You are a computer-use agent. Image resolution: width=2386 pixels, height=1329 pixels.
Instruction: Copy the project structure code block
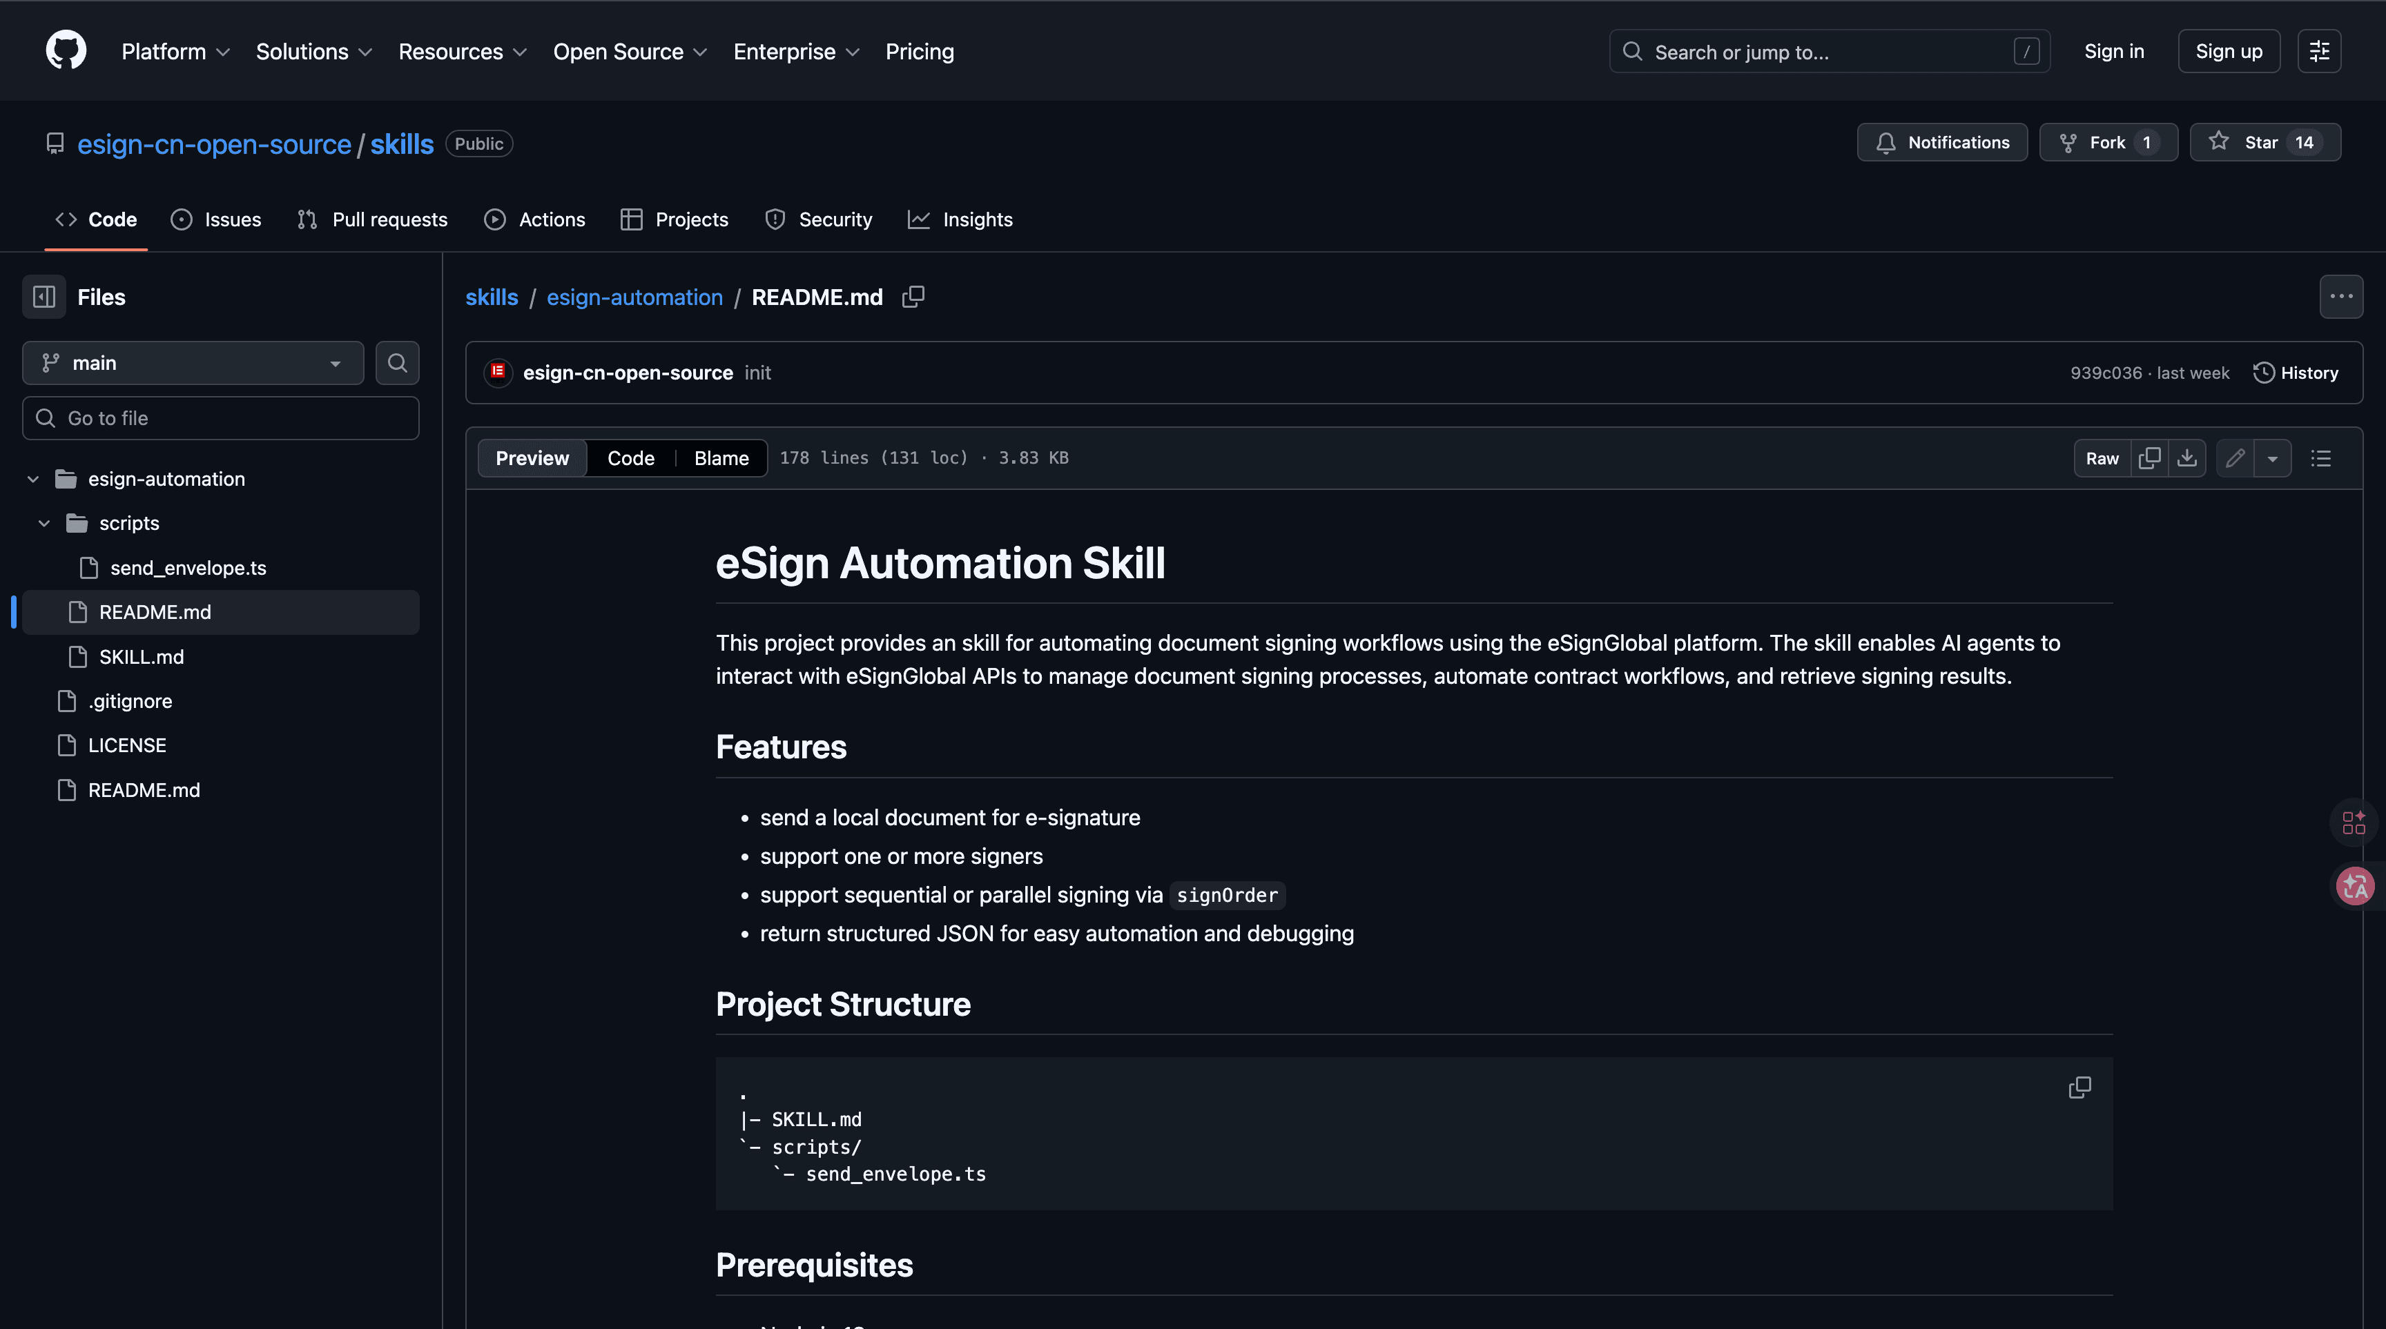click(x=2079, y=1087)
